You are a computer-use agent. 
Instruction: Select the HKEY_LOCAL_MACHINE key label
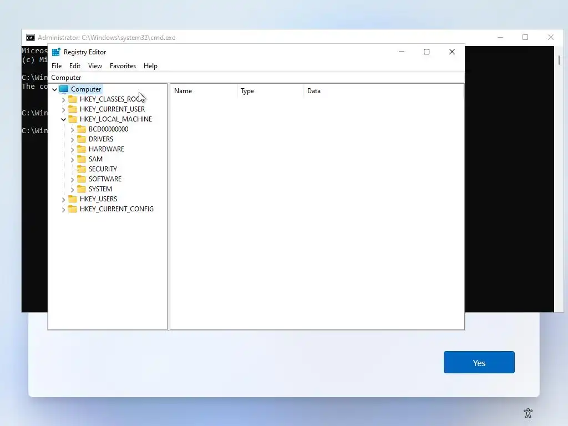(x=116, y=119)
